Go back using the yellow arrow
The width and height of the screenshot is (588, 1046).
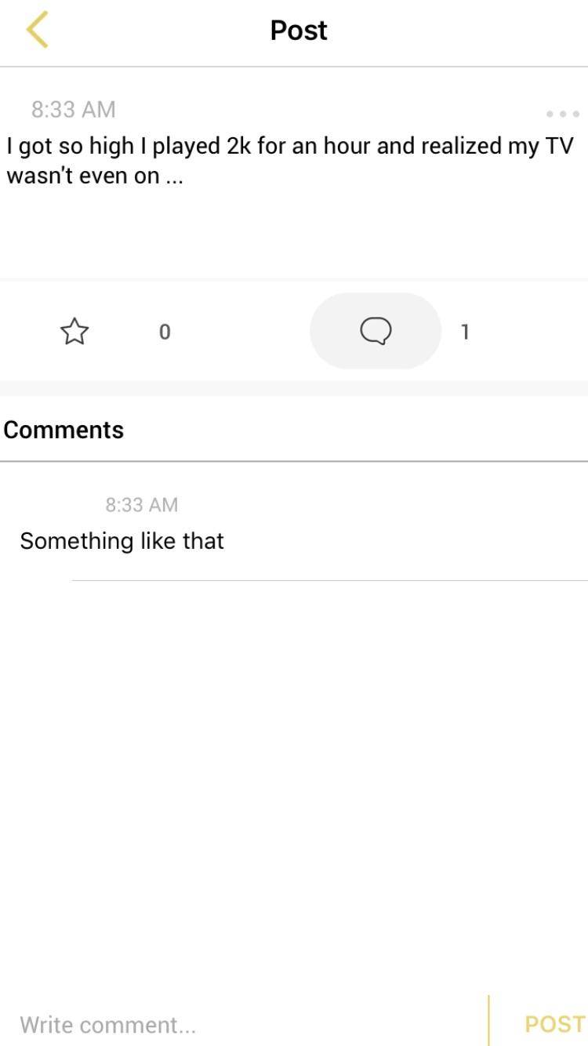[37, 30]
